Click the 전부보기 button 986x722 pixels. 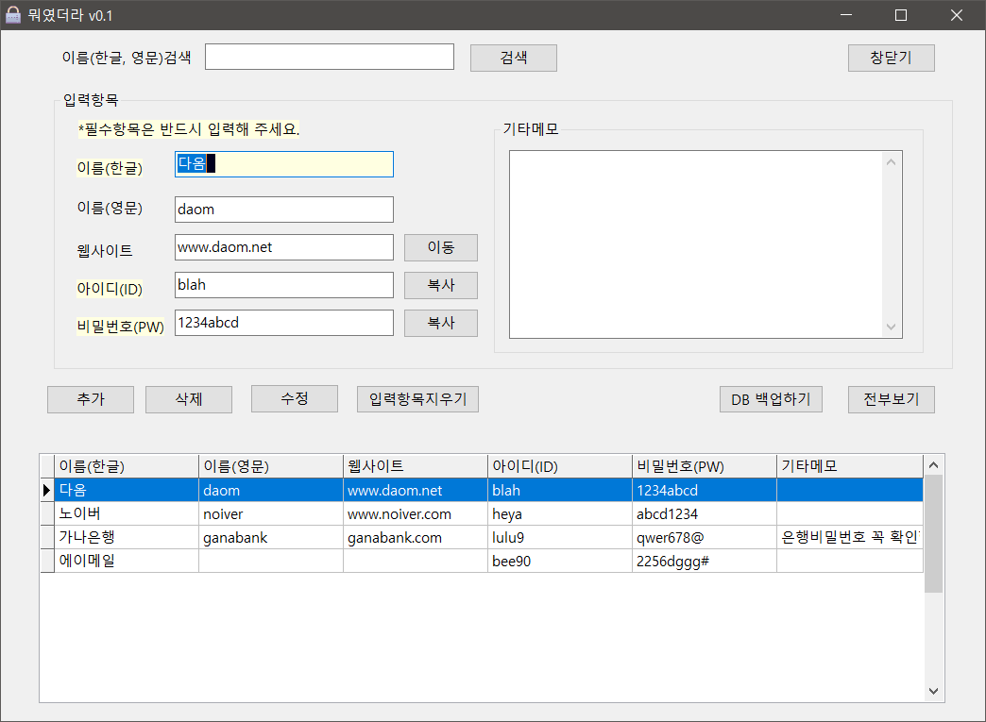coord(891,399)
